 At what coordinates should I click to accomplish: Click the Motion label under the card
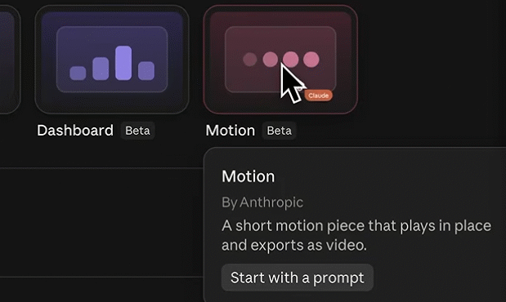click(231, 131)
